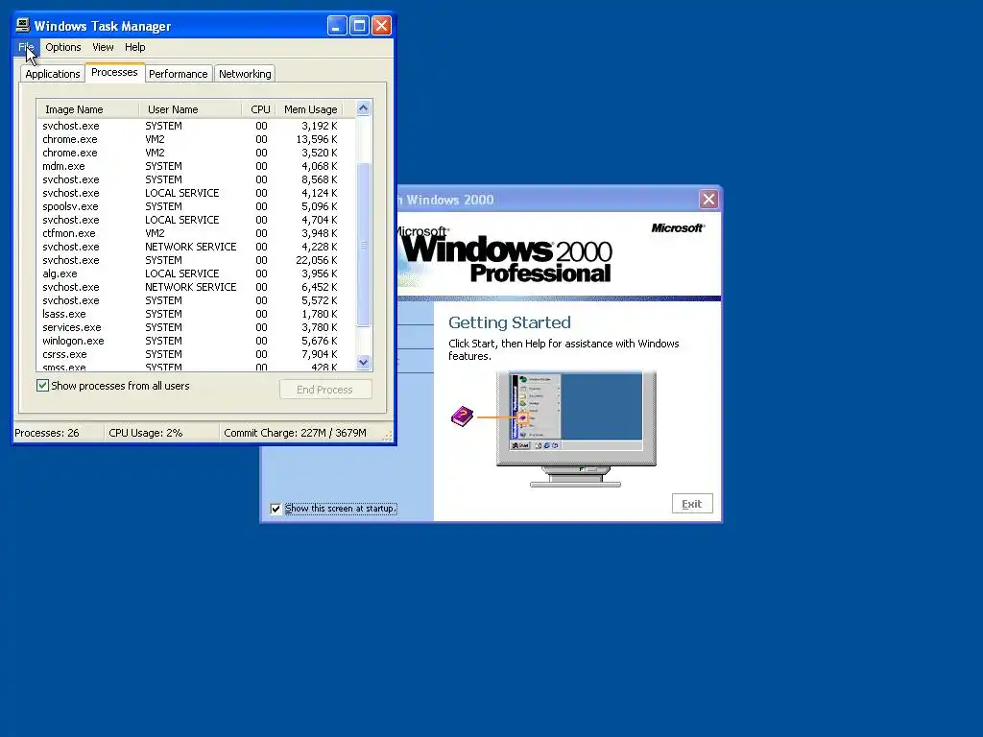Select the Processes tab
This screenshot has width=983, height=737.
click(x=114, y=72)
